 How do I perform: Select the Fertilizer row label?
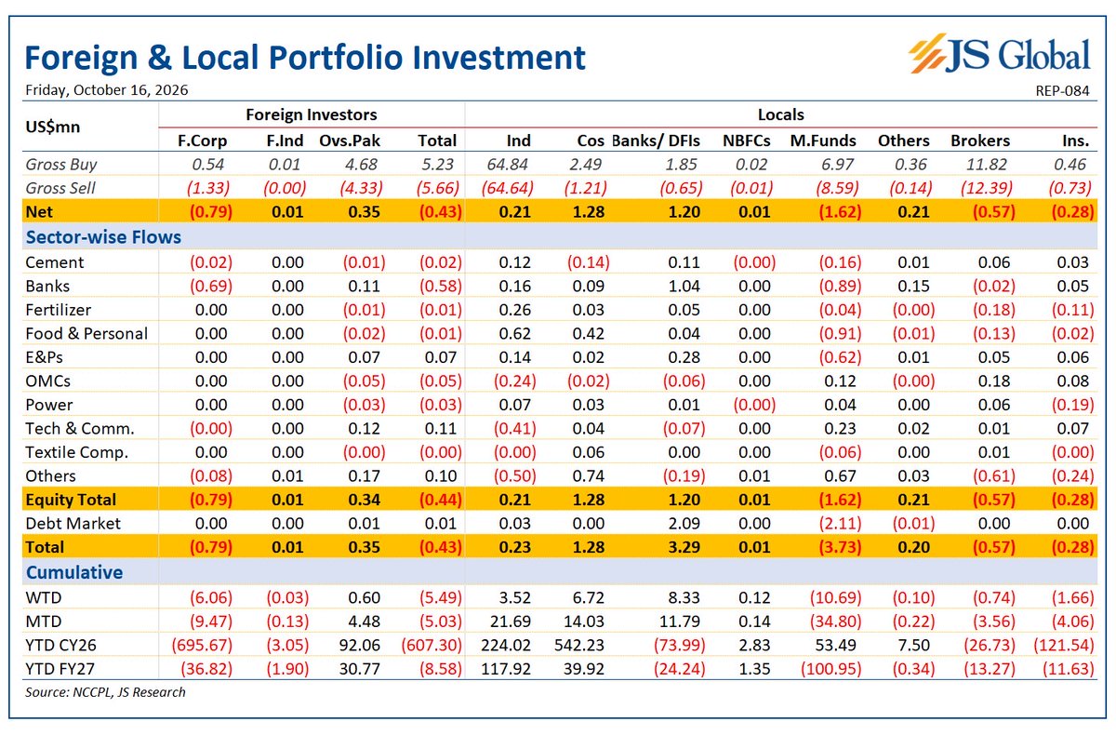(58, 310)
